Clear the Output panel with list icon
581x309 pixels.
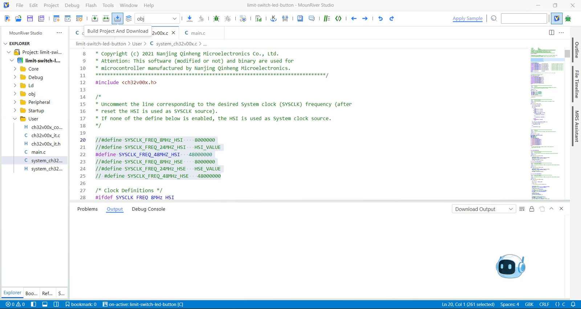[x=522, y=209]
